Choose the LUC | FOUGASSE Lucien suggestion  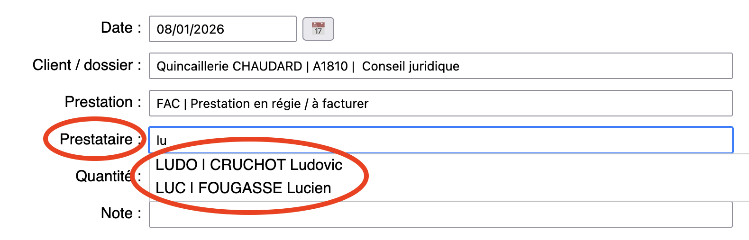(x=243, y=188)
